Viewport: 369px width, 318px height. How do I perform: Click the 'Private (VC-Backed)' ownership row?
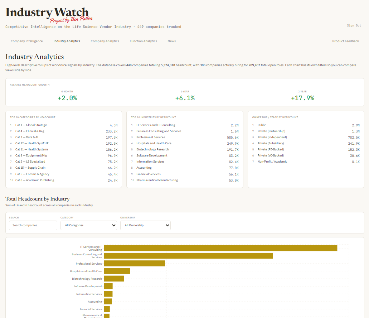pyautogui.click(x=306, y=155)
